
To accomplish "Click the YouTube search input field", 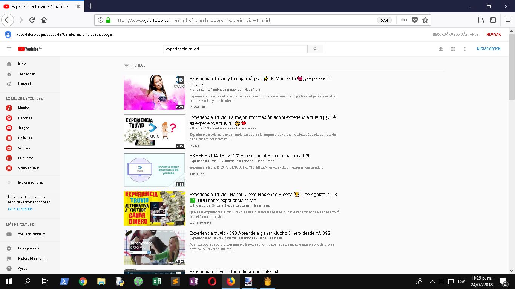I will click(235, 49).
